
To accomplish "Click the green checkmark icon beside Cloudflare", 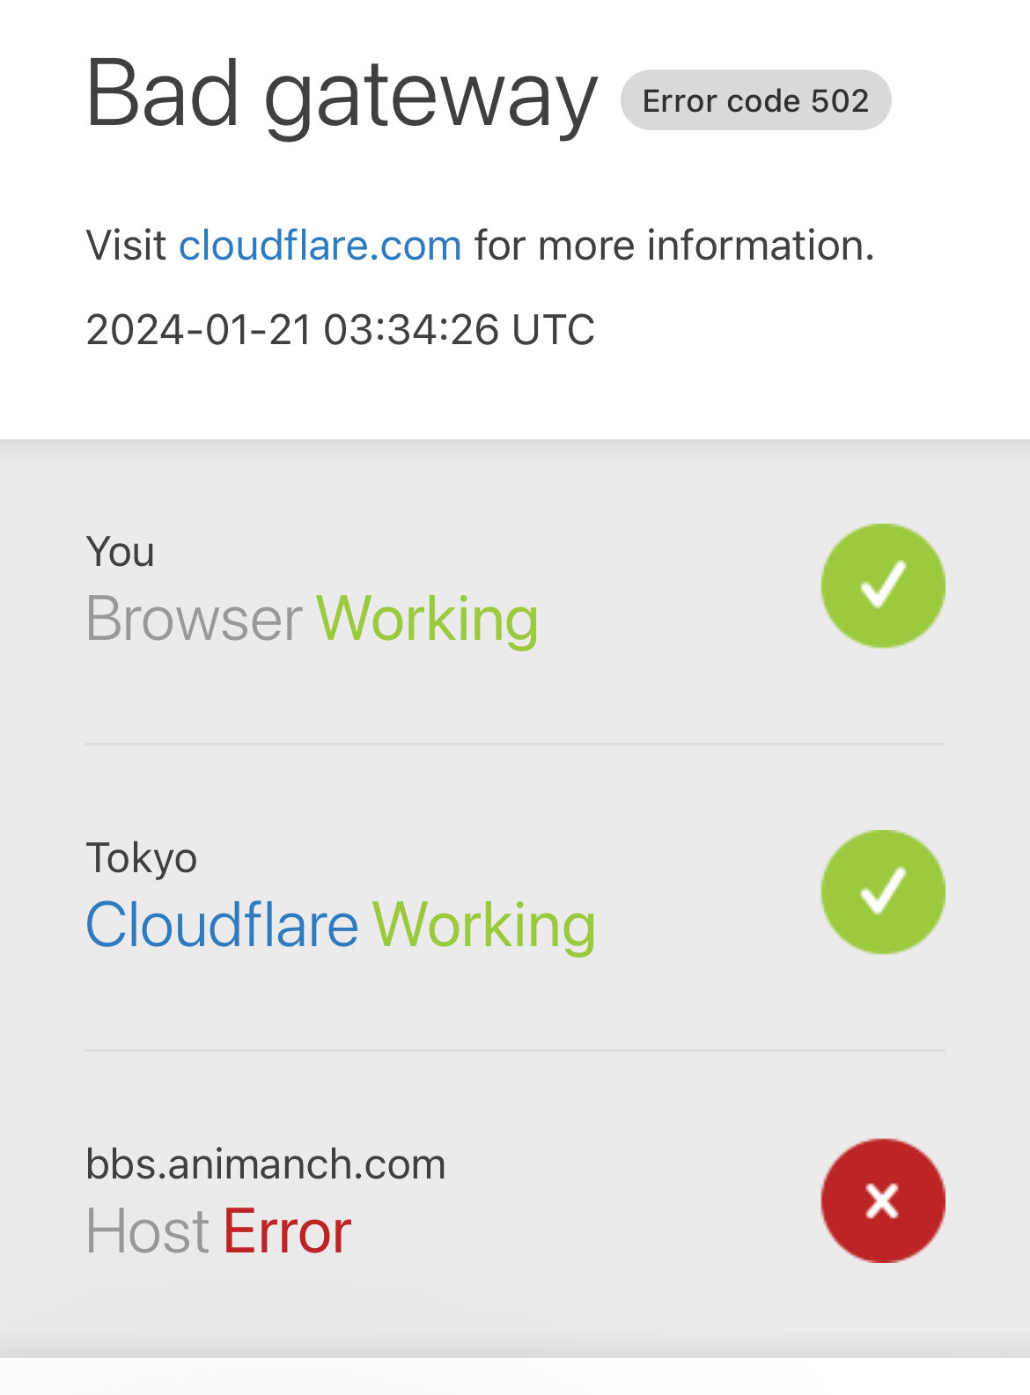I will point(883,892).
